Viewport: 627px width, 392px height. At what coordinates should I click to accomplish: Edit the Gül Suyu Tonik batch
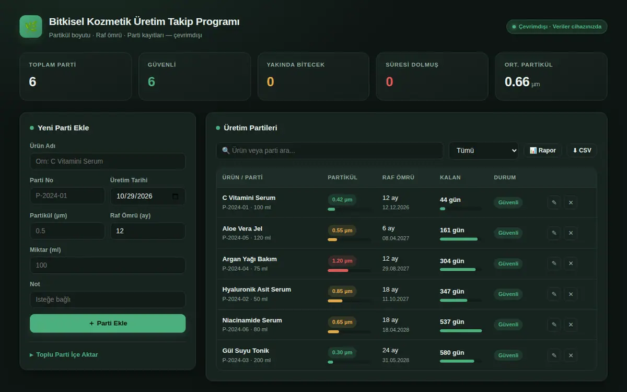(x=554, y=355)
